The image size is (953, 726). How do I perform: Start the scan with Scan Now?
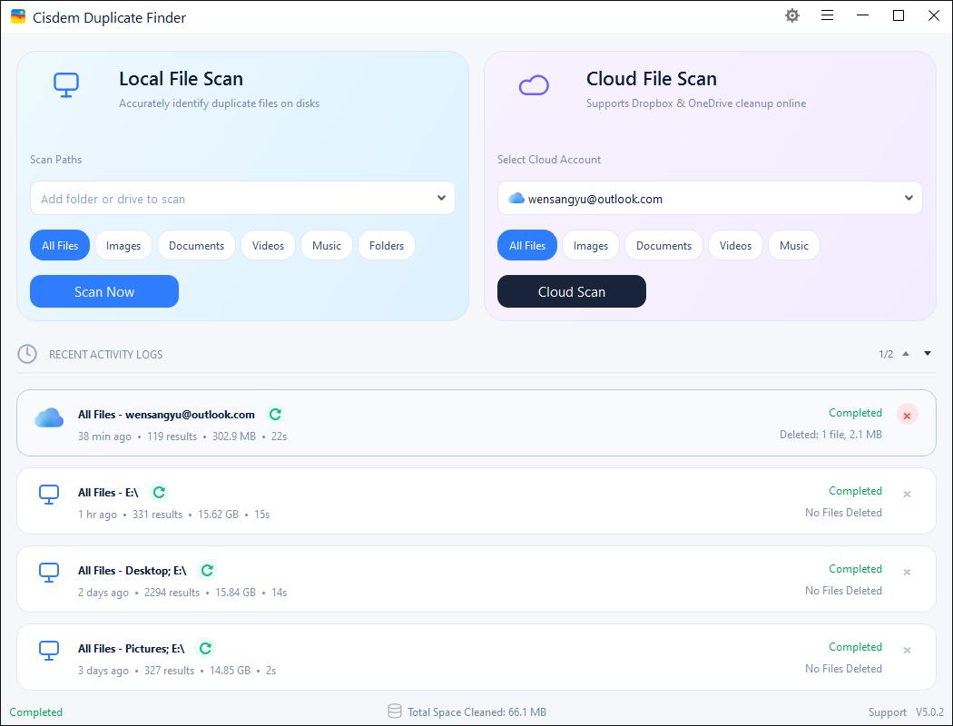pos(104,291)
